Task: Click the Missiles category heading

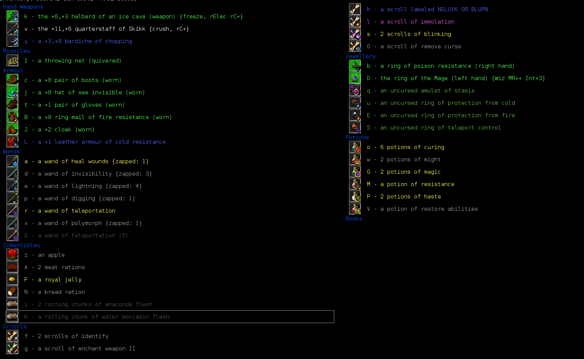Action: coord(16,51)
